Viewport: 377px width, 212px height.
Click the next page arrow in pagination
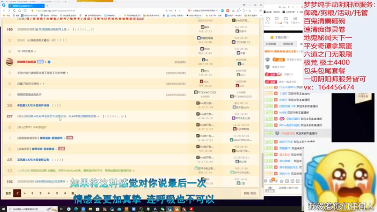point(25,193)
